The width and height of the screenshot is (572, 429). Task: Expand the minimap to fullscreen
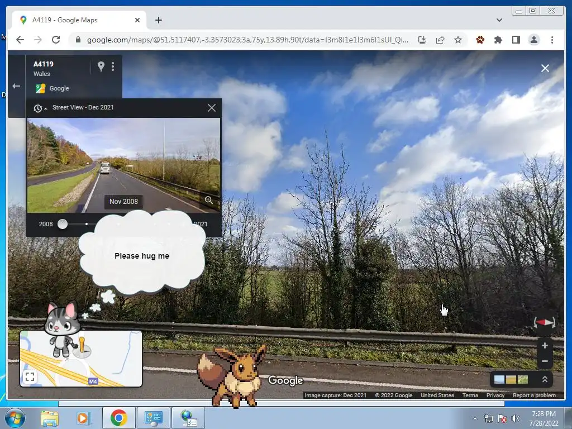point(30,376)
